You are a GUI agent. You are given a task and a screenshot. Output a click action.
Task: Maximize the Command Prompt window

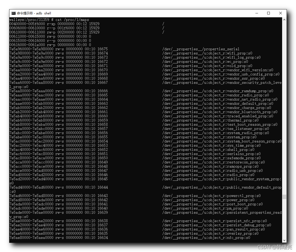[x=269, y=13]
